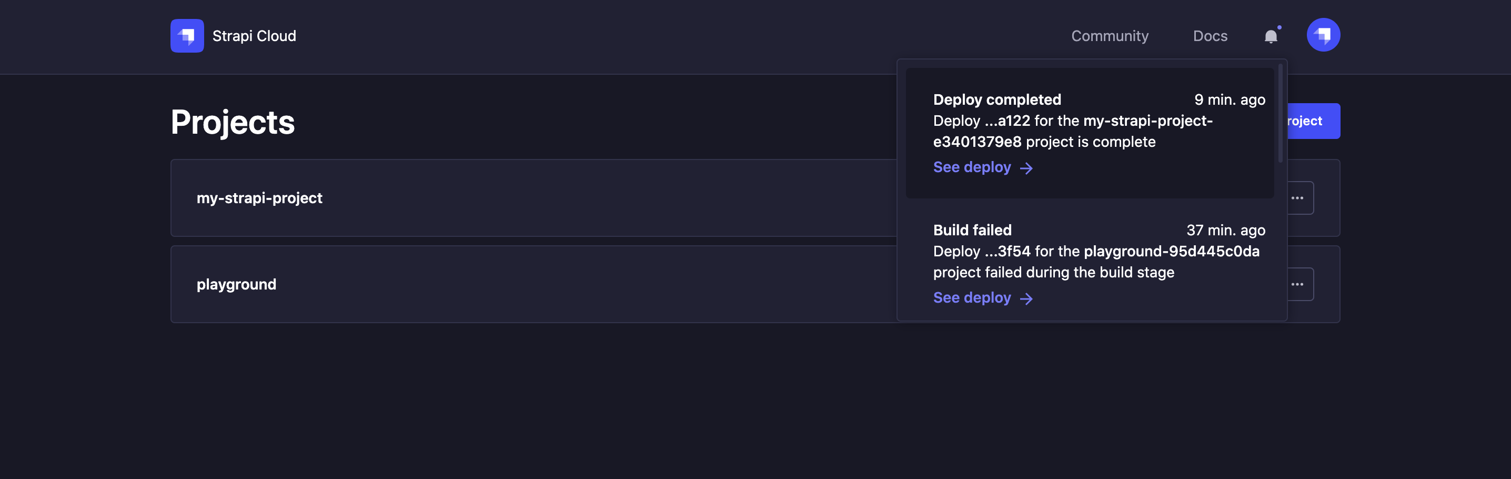1511x479 pixels.
Task: Click See deploy under Deploy completed
Action: (972, 167)
